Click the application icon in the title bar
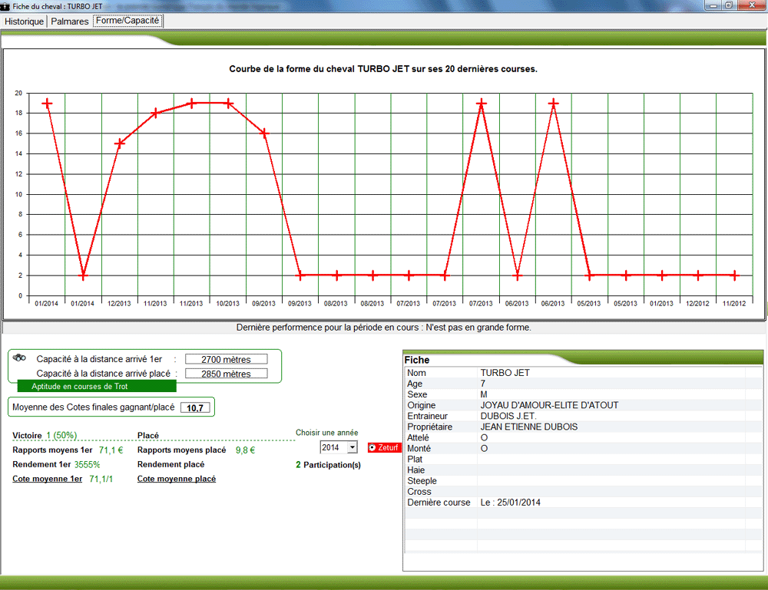 pyautogui.click(x=5, y=6)
